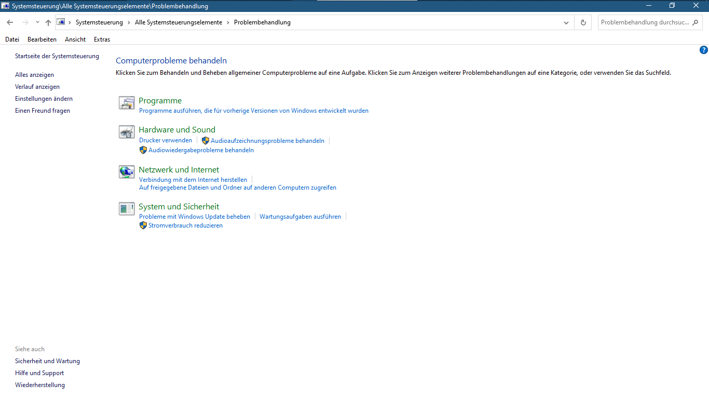This screenshot has width=709, height=399.
Task: Expand the recent locations chevron beside navigation arrows
Action: click(37, 22)
